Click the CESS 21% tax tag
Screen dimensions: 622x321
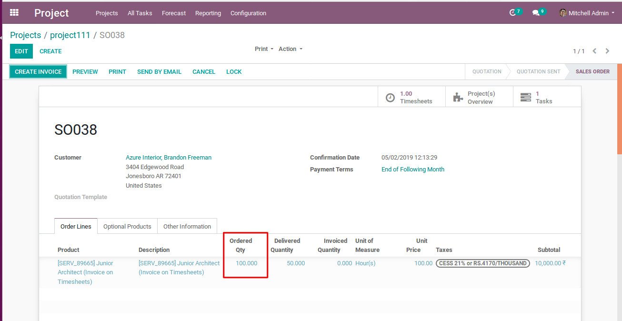click(x=482, y=263)
